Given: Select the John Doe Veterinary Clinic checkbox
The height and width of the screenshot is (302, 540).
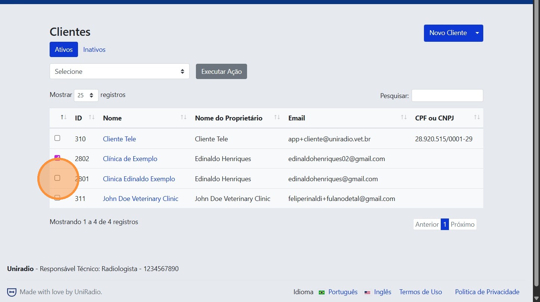Looking at the screenshot, I should (57, 198).
